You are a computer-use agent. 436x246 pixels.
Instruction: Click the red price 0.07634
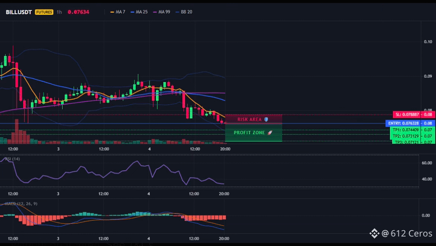[x=78, y=12]
